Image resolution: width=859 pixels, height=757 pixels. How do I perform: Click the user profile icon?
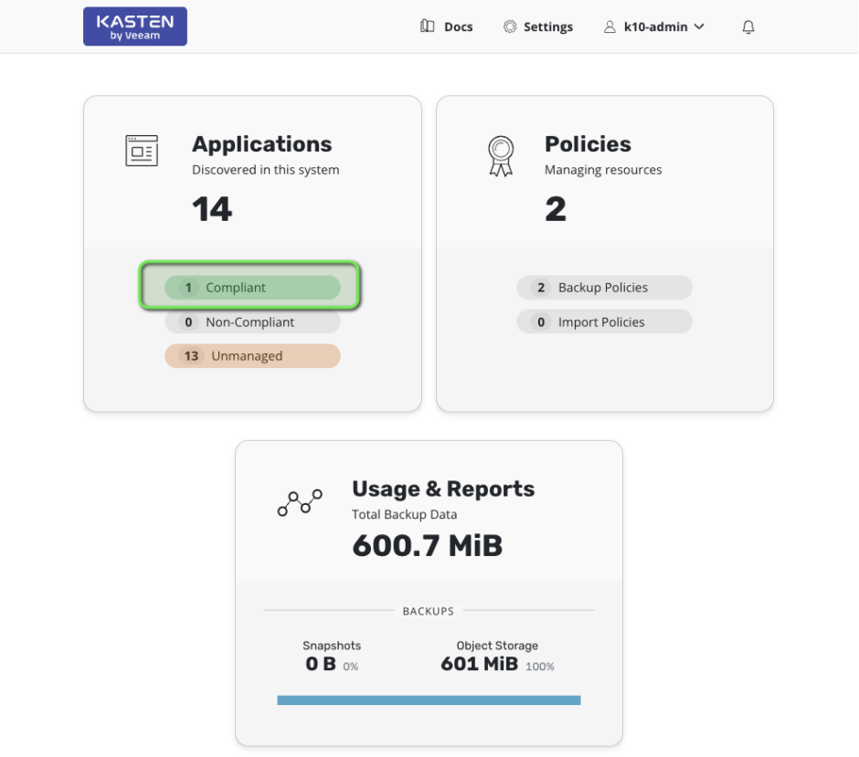[610, 26]
